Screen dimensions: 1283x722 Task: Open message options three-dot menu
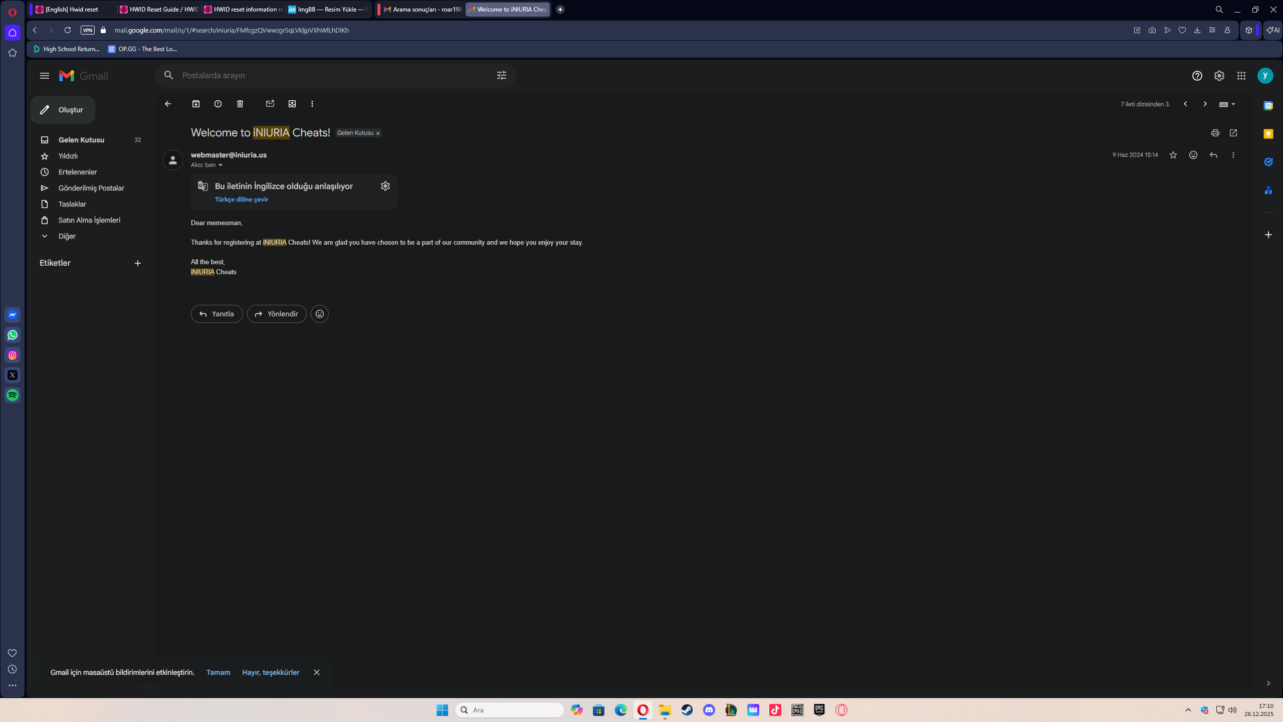pyautogui.click(x=1233, y=155)
